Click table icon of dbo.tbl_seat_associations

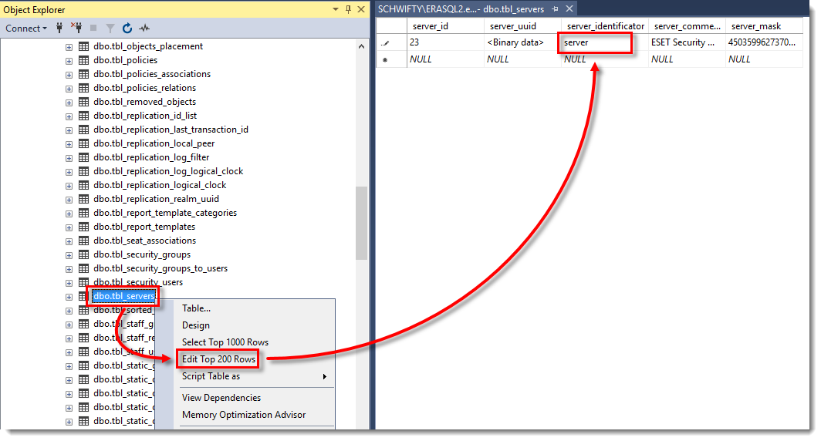click(83, 241)
